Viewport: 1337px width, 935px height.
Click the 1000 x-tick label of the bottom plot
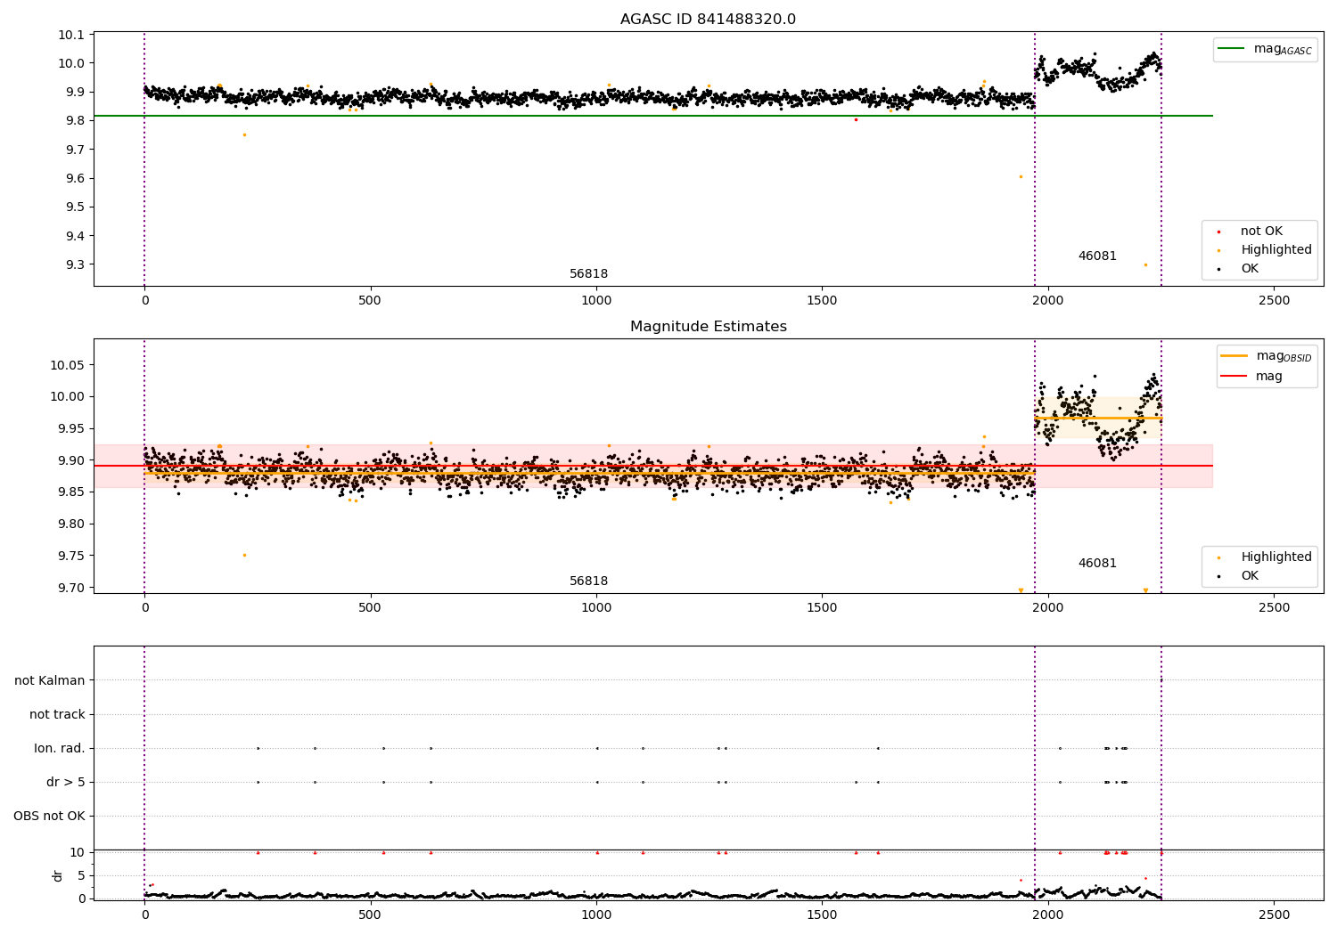tap(596, 915)
